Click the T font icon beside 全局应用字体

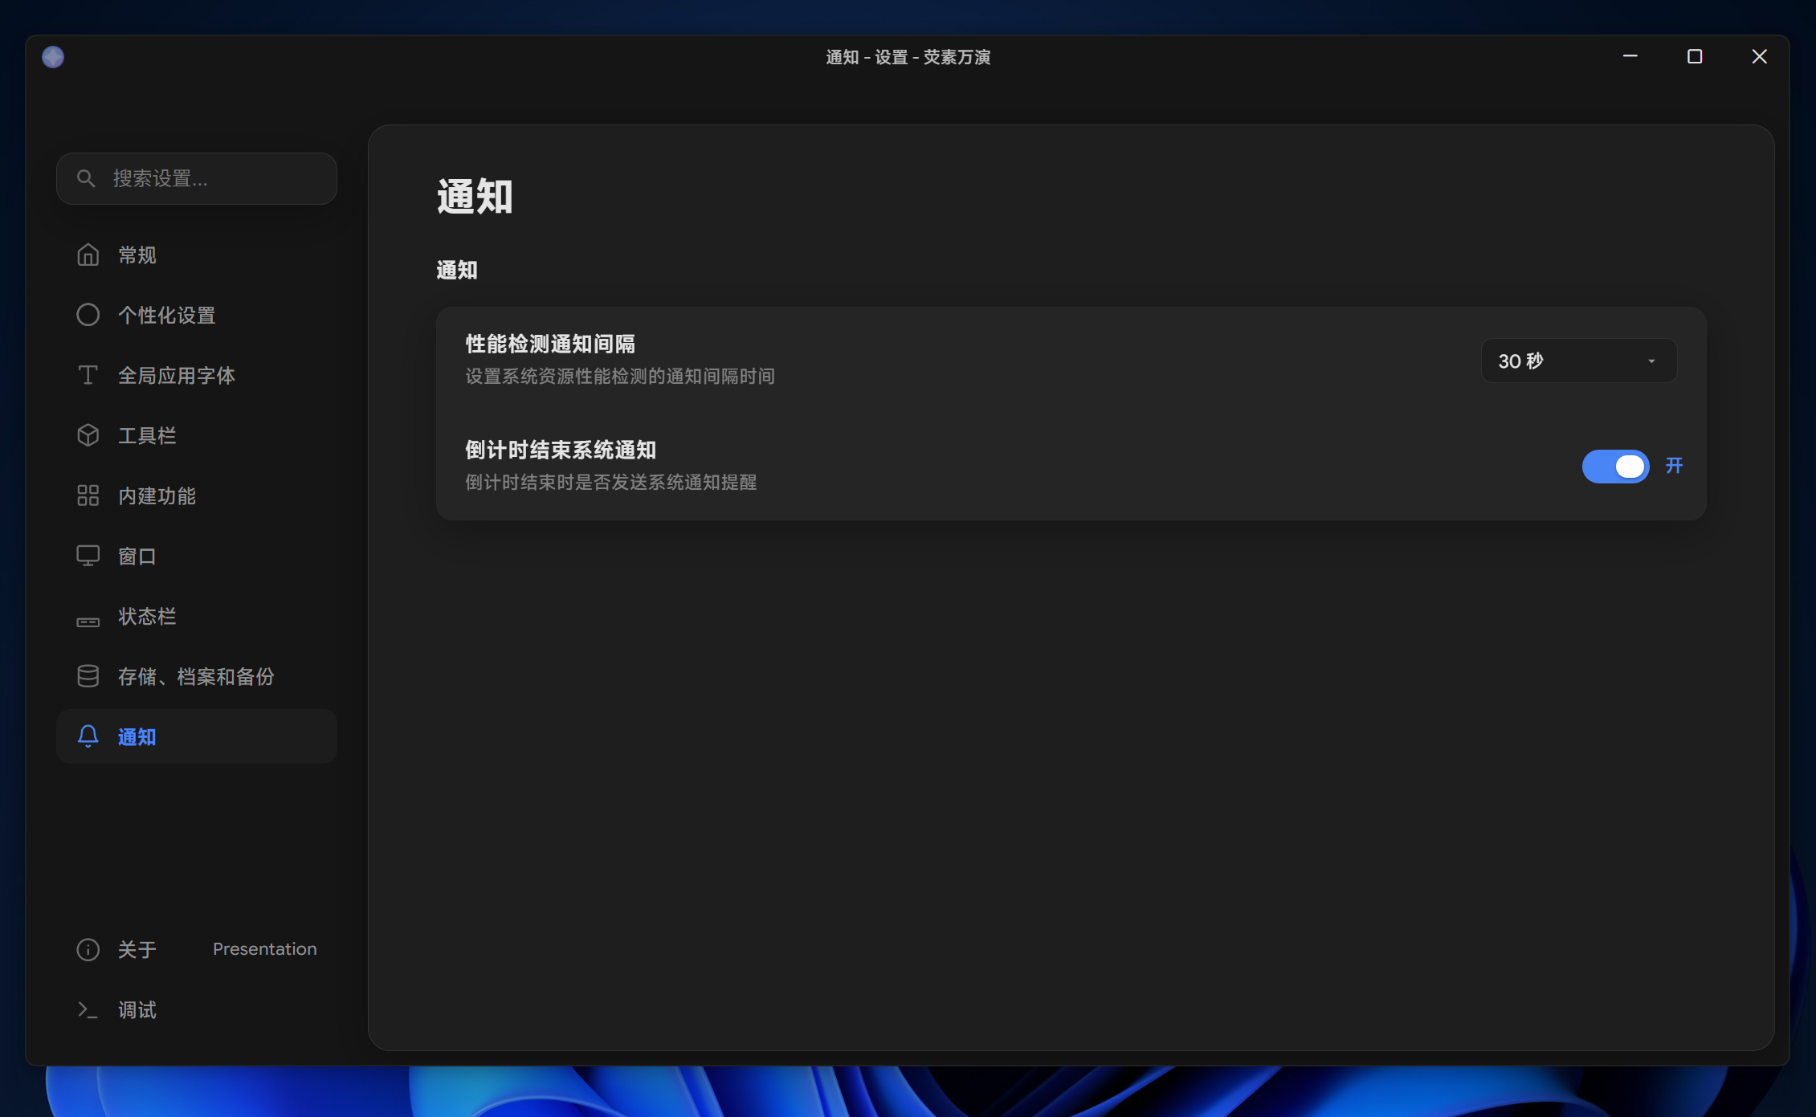pyautogui.click(x=88, y=375)
